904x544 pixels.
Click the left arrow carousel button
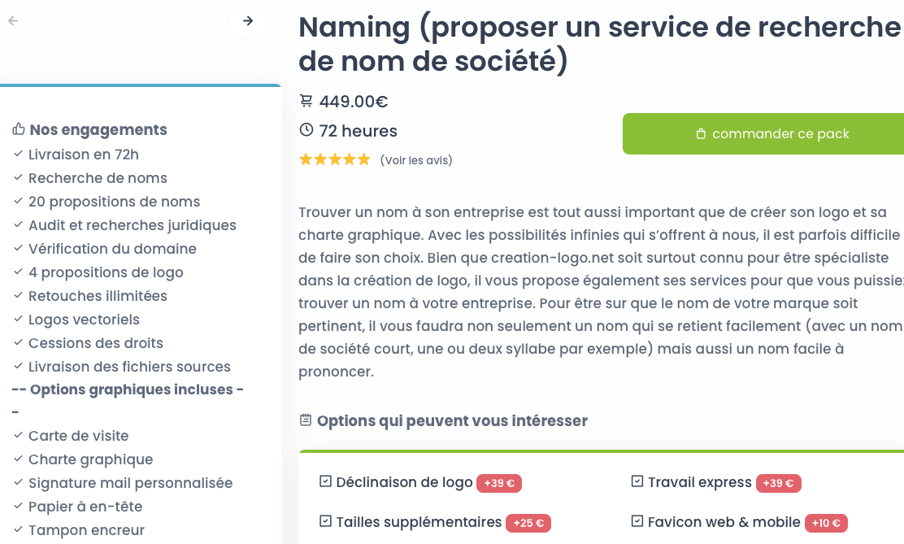point(13,21)
